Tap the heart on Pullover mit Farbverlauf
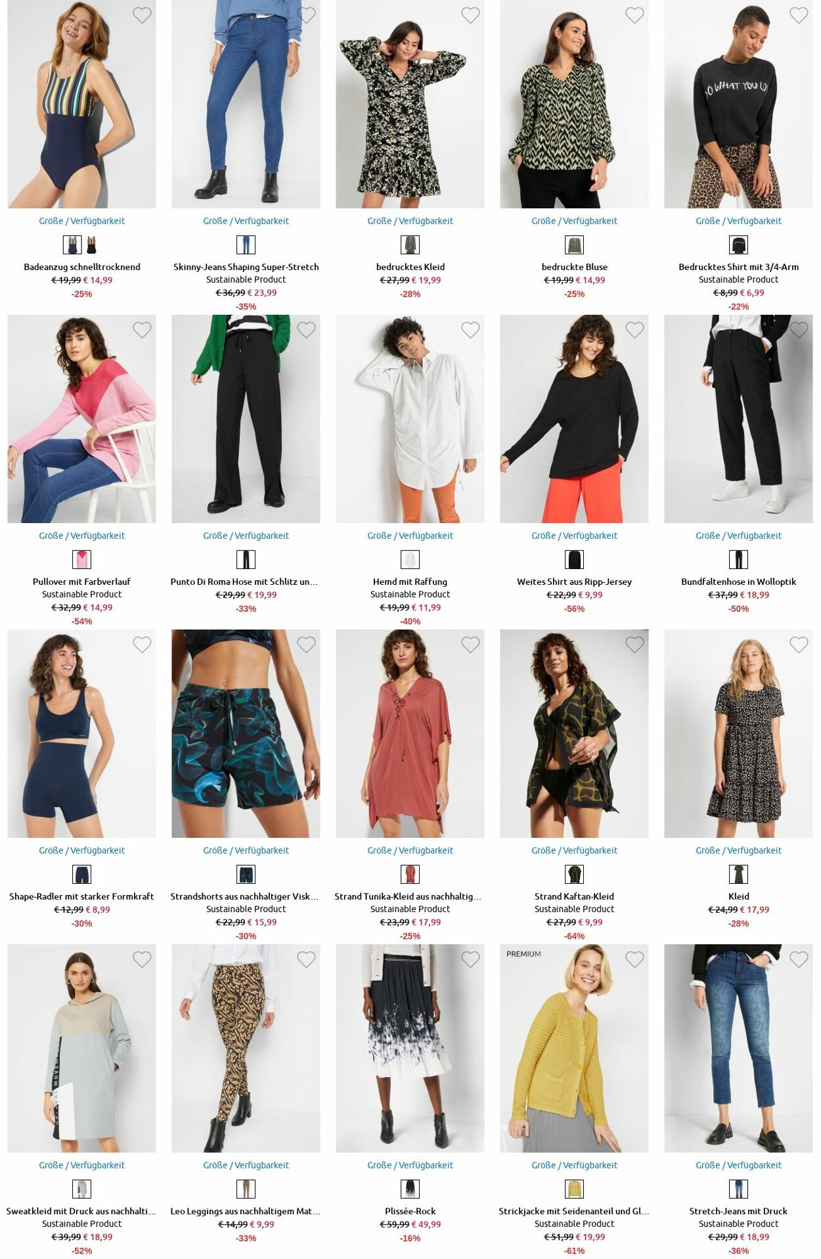This screenshot has width=821, height=1259. click(x=142, y=330)
